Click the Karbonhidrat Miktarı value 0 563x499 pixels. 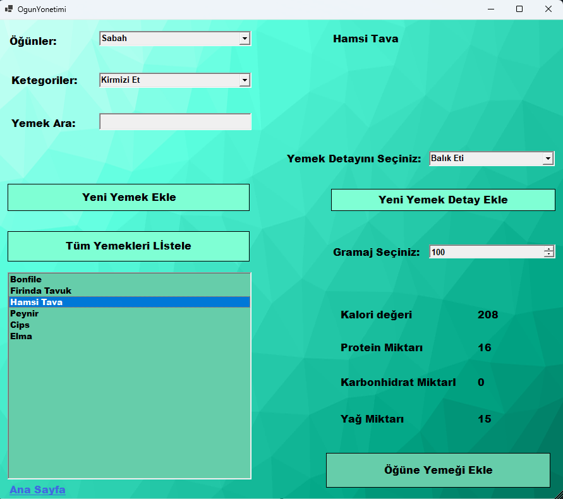[481, 382]
